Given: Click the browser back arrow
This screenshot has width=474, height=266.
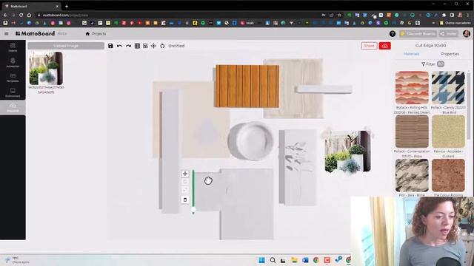Looking at the screenshot, I should tap(5, 15).
